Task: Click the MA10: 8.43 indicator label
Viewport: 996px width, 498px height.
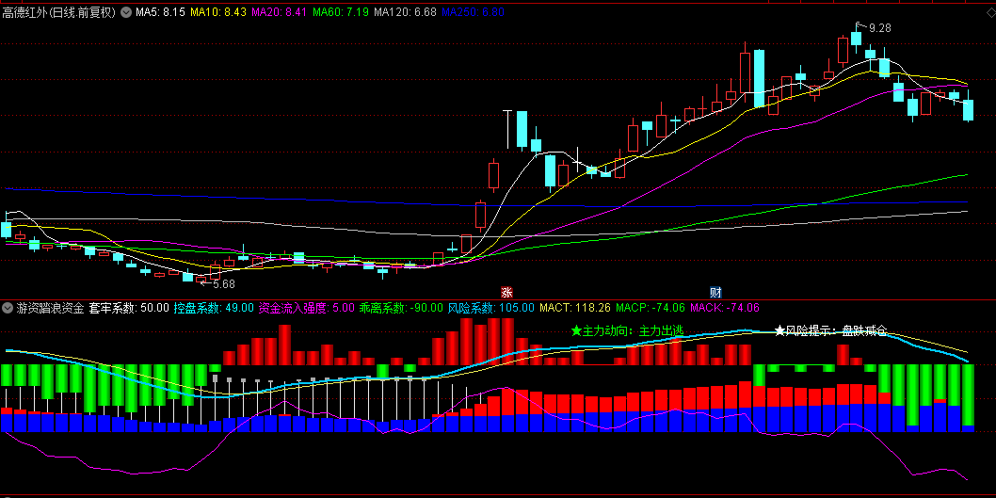Action: tap(217, 12)
